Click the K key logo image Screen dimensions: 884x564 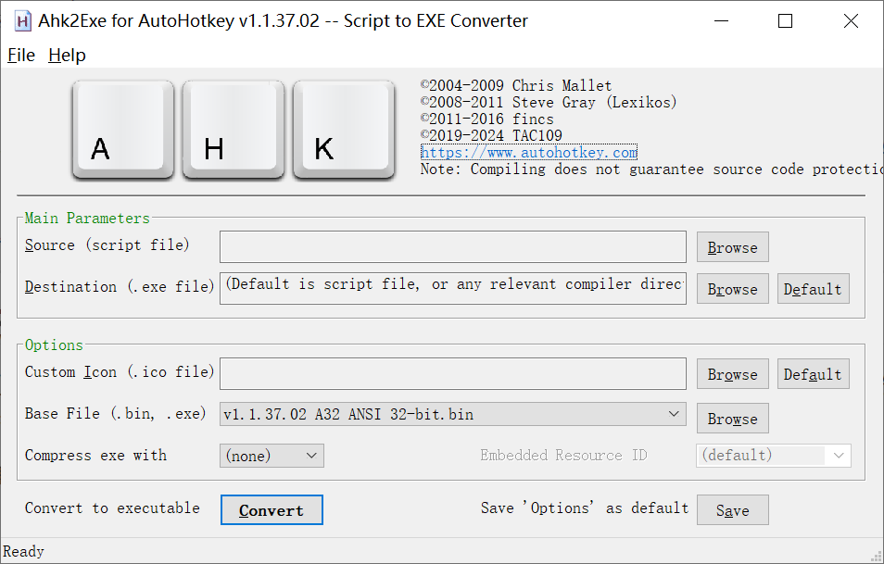point(344,131)
